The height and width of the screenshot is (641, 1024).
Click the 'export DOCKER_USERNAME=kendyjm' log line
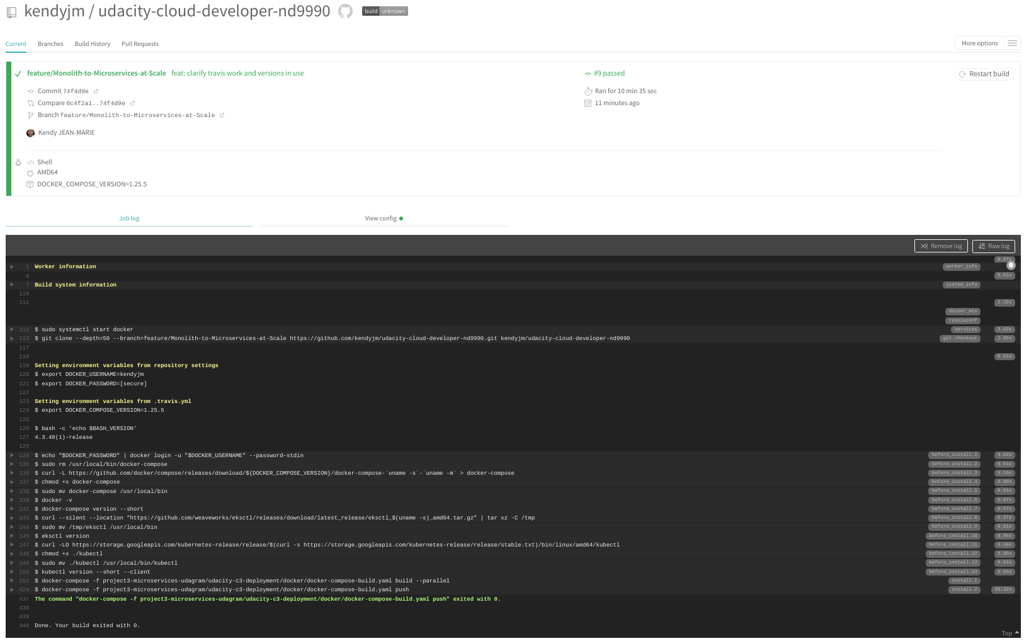pyautogui.click(x=89, y=375)
